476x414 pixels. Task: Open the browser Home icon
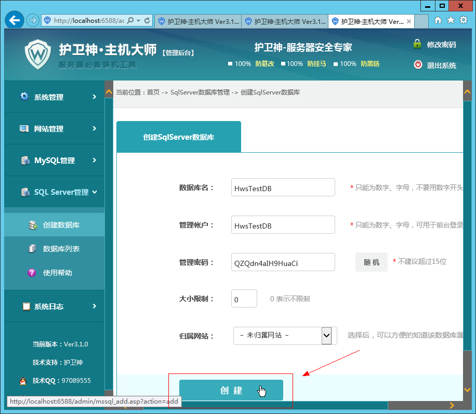pos(438,20)
